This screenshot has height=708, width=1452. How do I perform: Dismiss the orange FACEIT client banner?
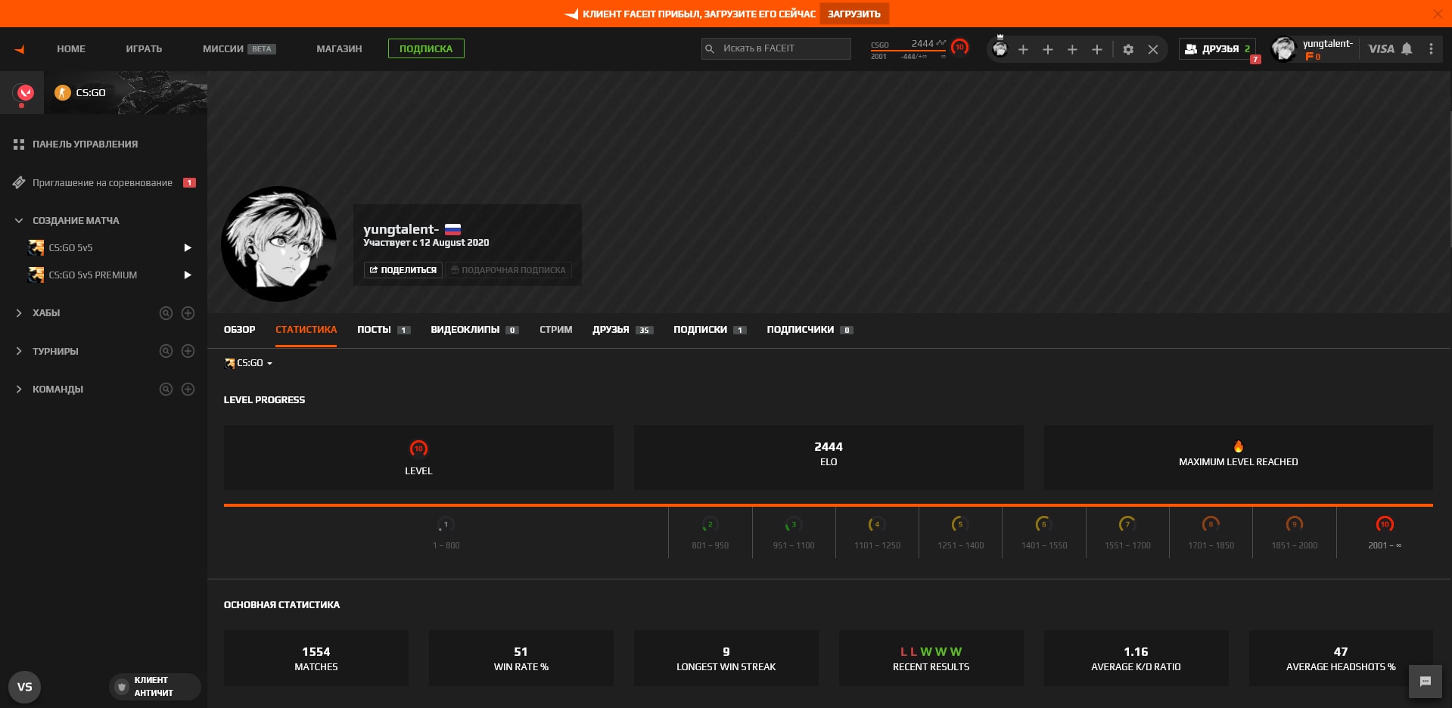click(1438, 14)
